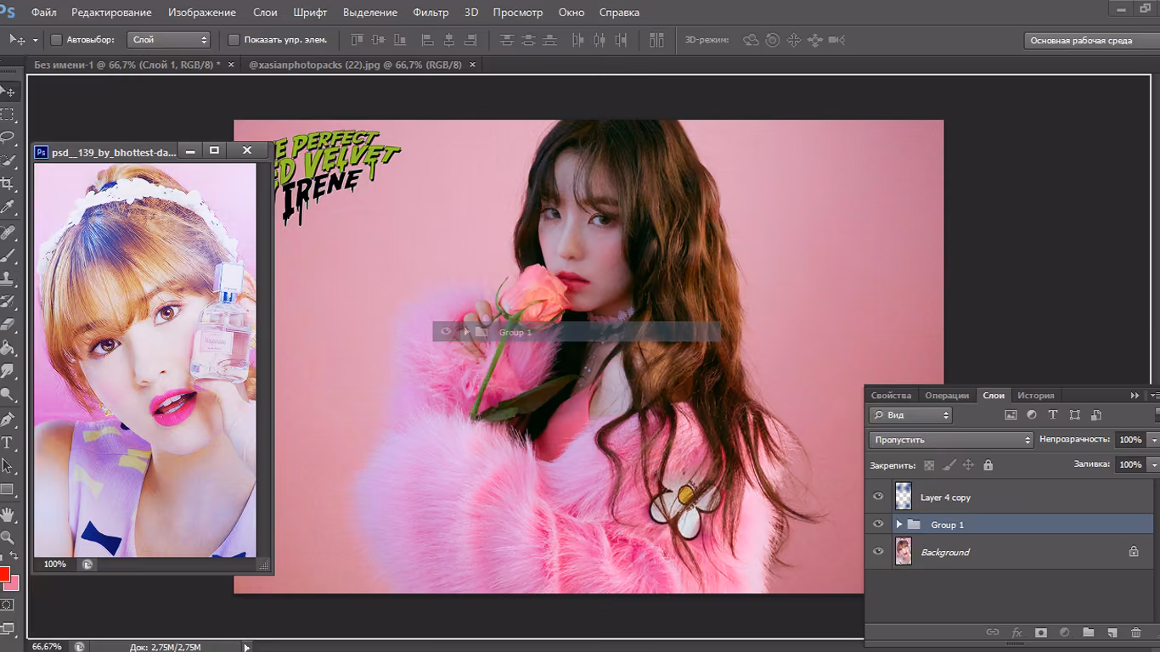Filter layers by adjustment layers icon
Image resolution: width=1160 pixels, height=652 pixels.
pyautogui.click(x=1032, y=415)
